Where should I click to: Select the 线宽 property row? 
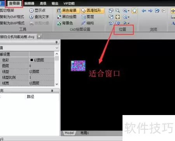point(27,83)
